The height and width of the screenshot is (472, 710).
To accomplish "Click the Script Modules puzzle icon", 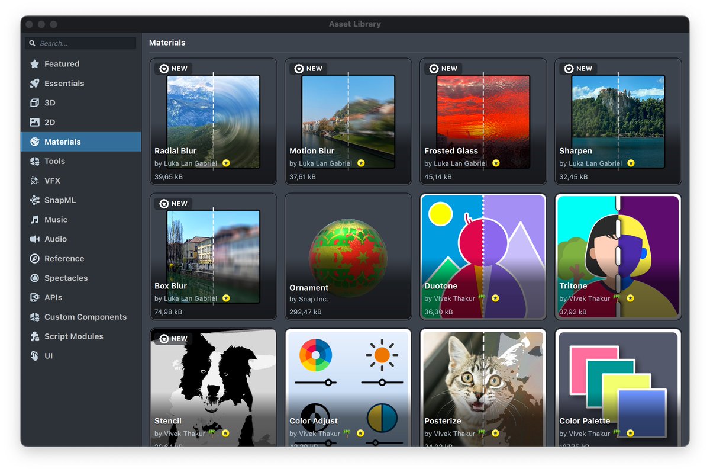I will 34,336.
